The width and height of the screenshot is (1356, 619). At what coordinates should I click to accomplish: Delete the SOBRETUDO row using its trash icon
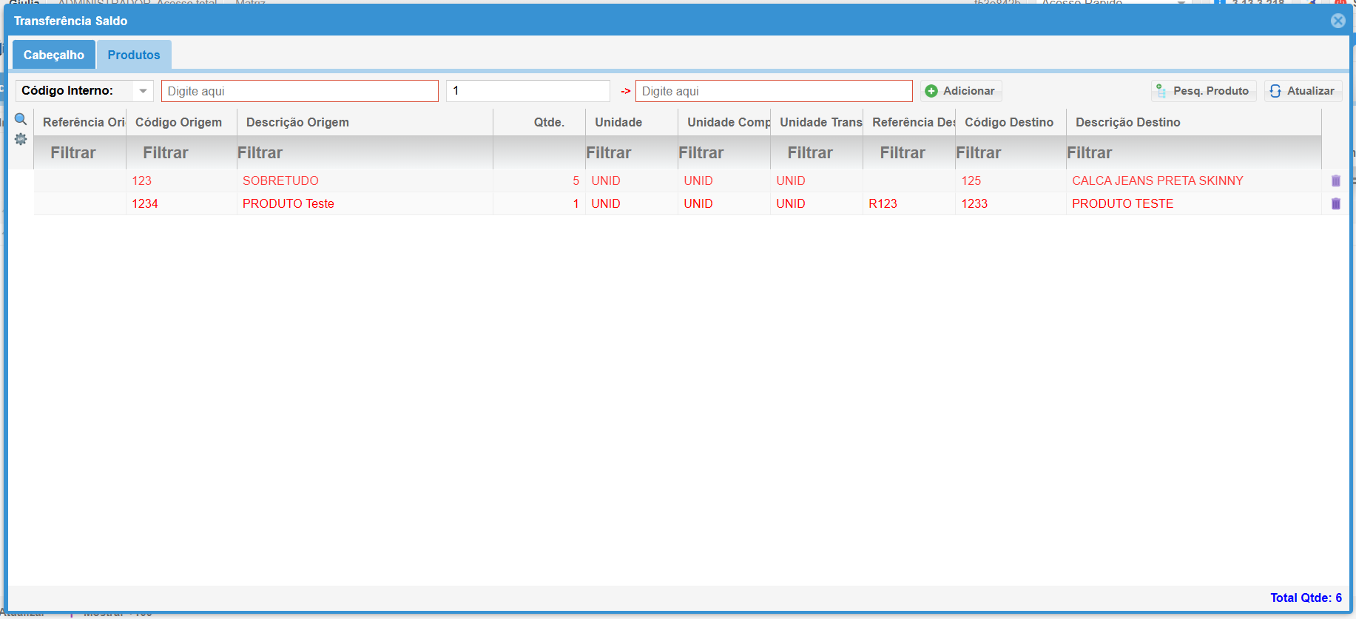1335,180
